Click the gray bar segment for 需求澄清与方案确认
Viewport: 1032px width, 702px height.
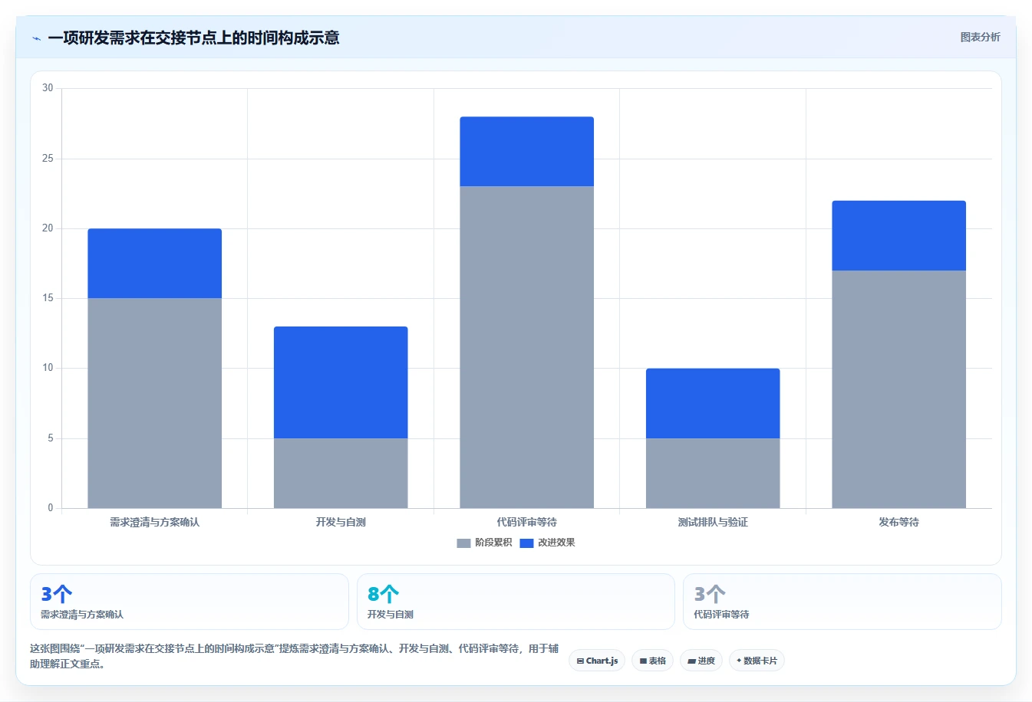coord(155,403)
